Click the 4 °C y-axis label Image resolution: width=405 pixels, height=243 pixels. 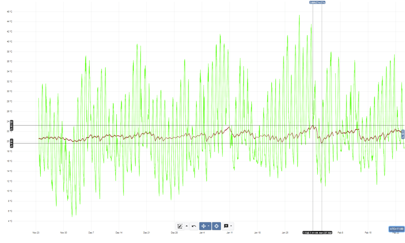(x=10, y=221)
